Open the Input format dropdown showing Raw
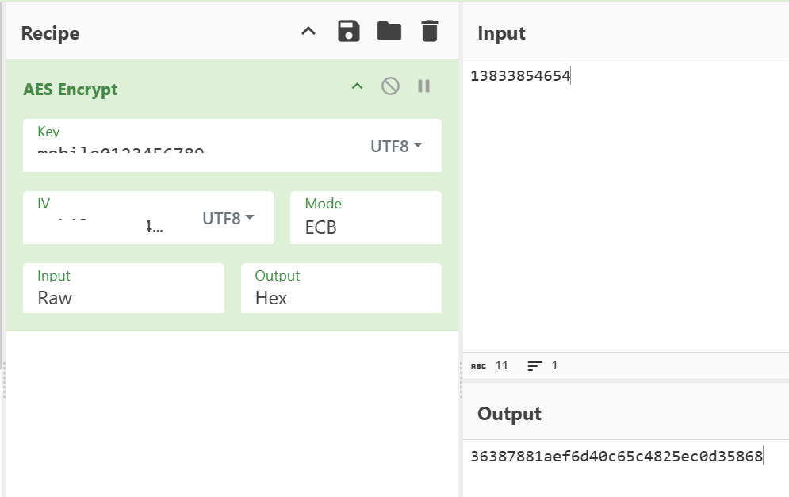Viewport: 789px width, 497px height. point(123,289)
